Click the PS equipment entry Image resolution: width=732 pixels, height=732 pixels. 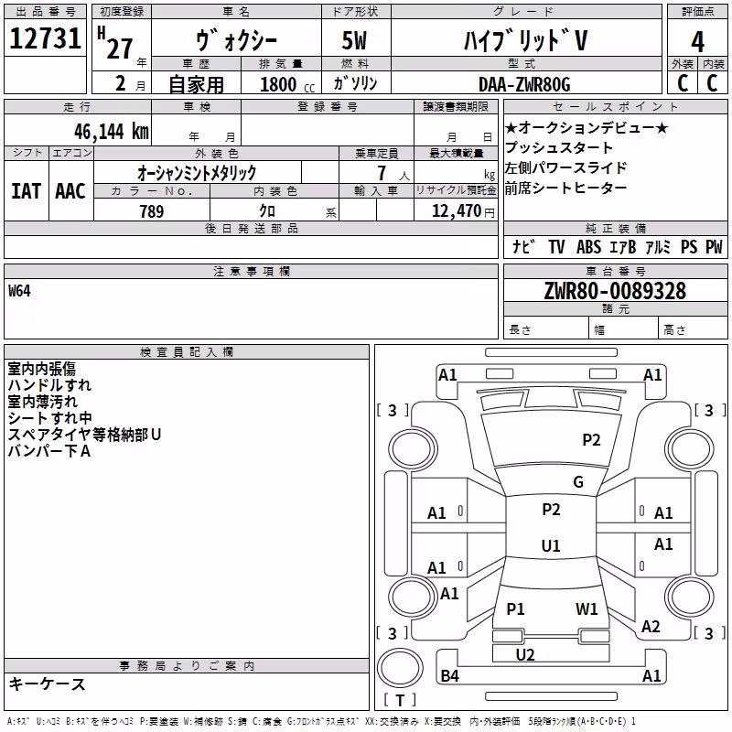point(689,246)
